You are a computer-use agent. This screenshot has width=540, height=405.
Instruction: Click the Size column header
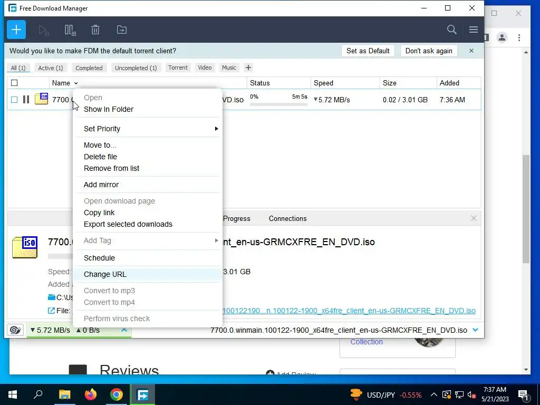click(x=408, y=83)
